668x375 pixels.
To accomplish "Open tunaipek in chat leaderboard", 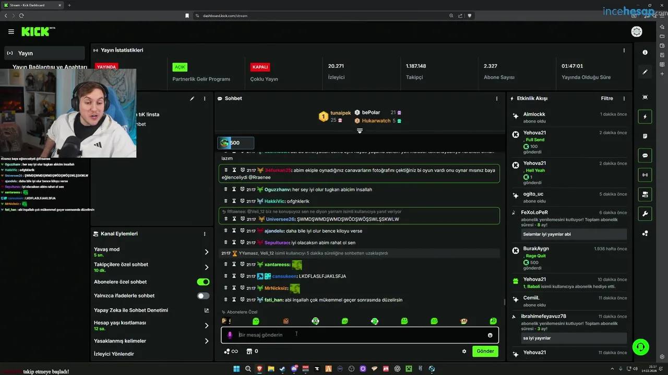I will tap(340, 113).
